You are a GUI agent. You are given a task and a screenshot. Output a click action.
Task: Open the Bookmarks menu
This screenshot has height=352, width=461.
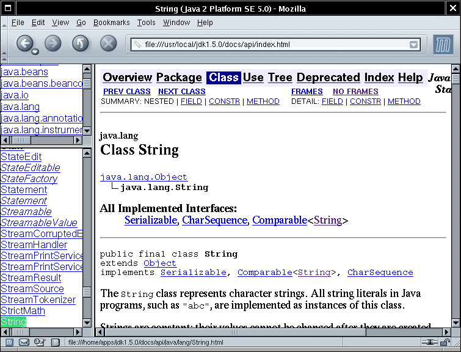(x=111, y=23)
